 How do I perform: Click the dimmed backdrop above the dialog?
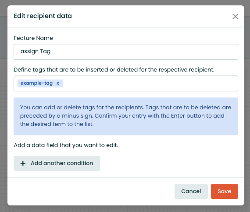[x=126, y=2]
